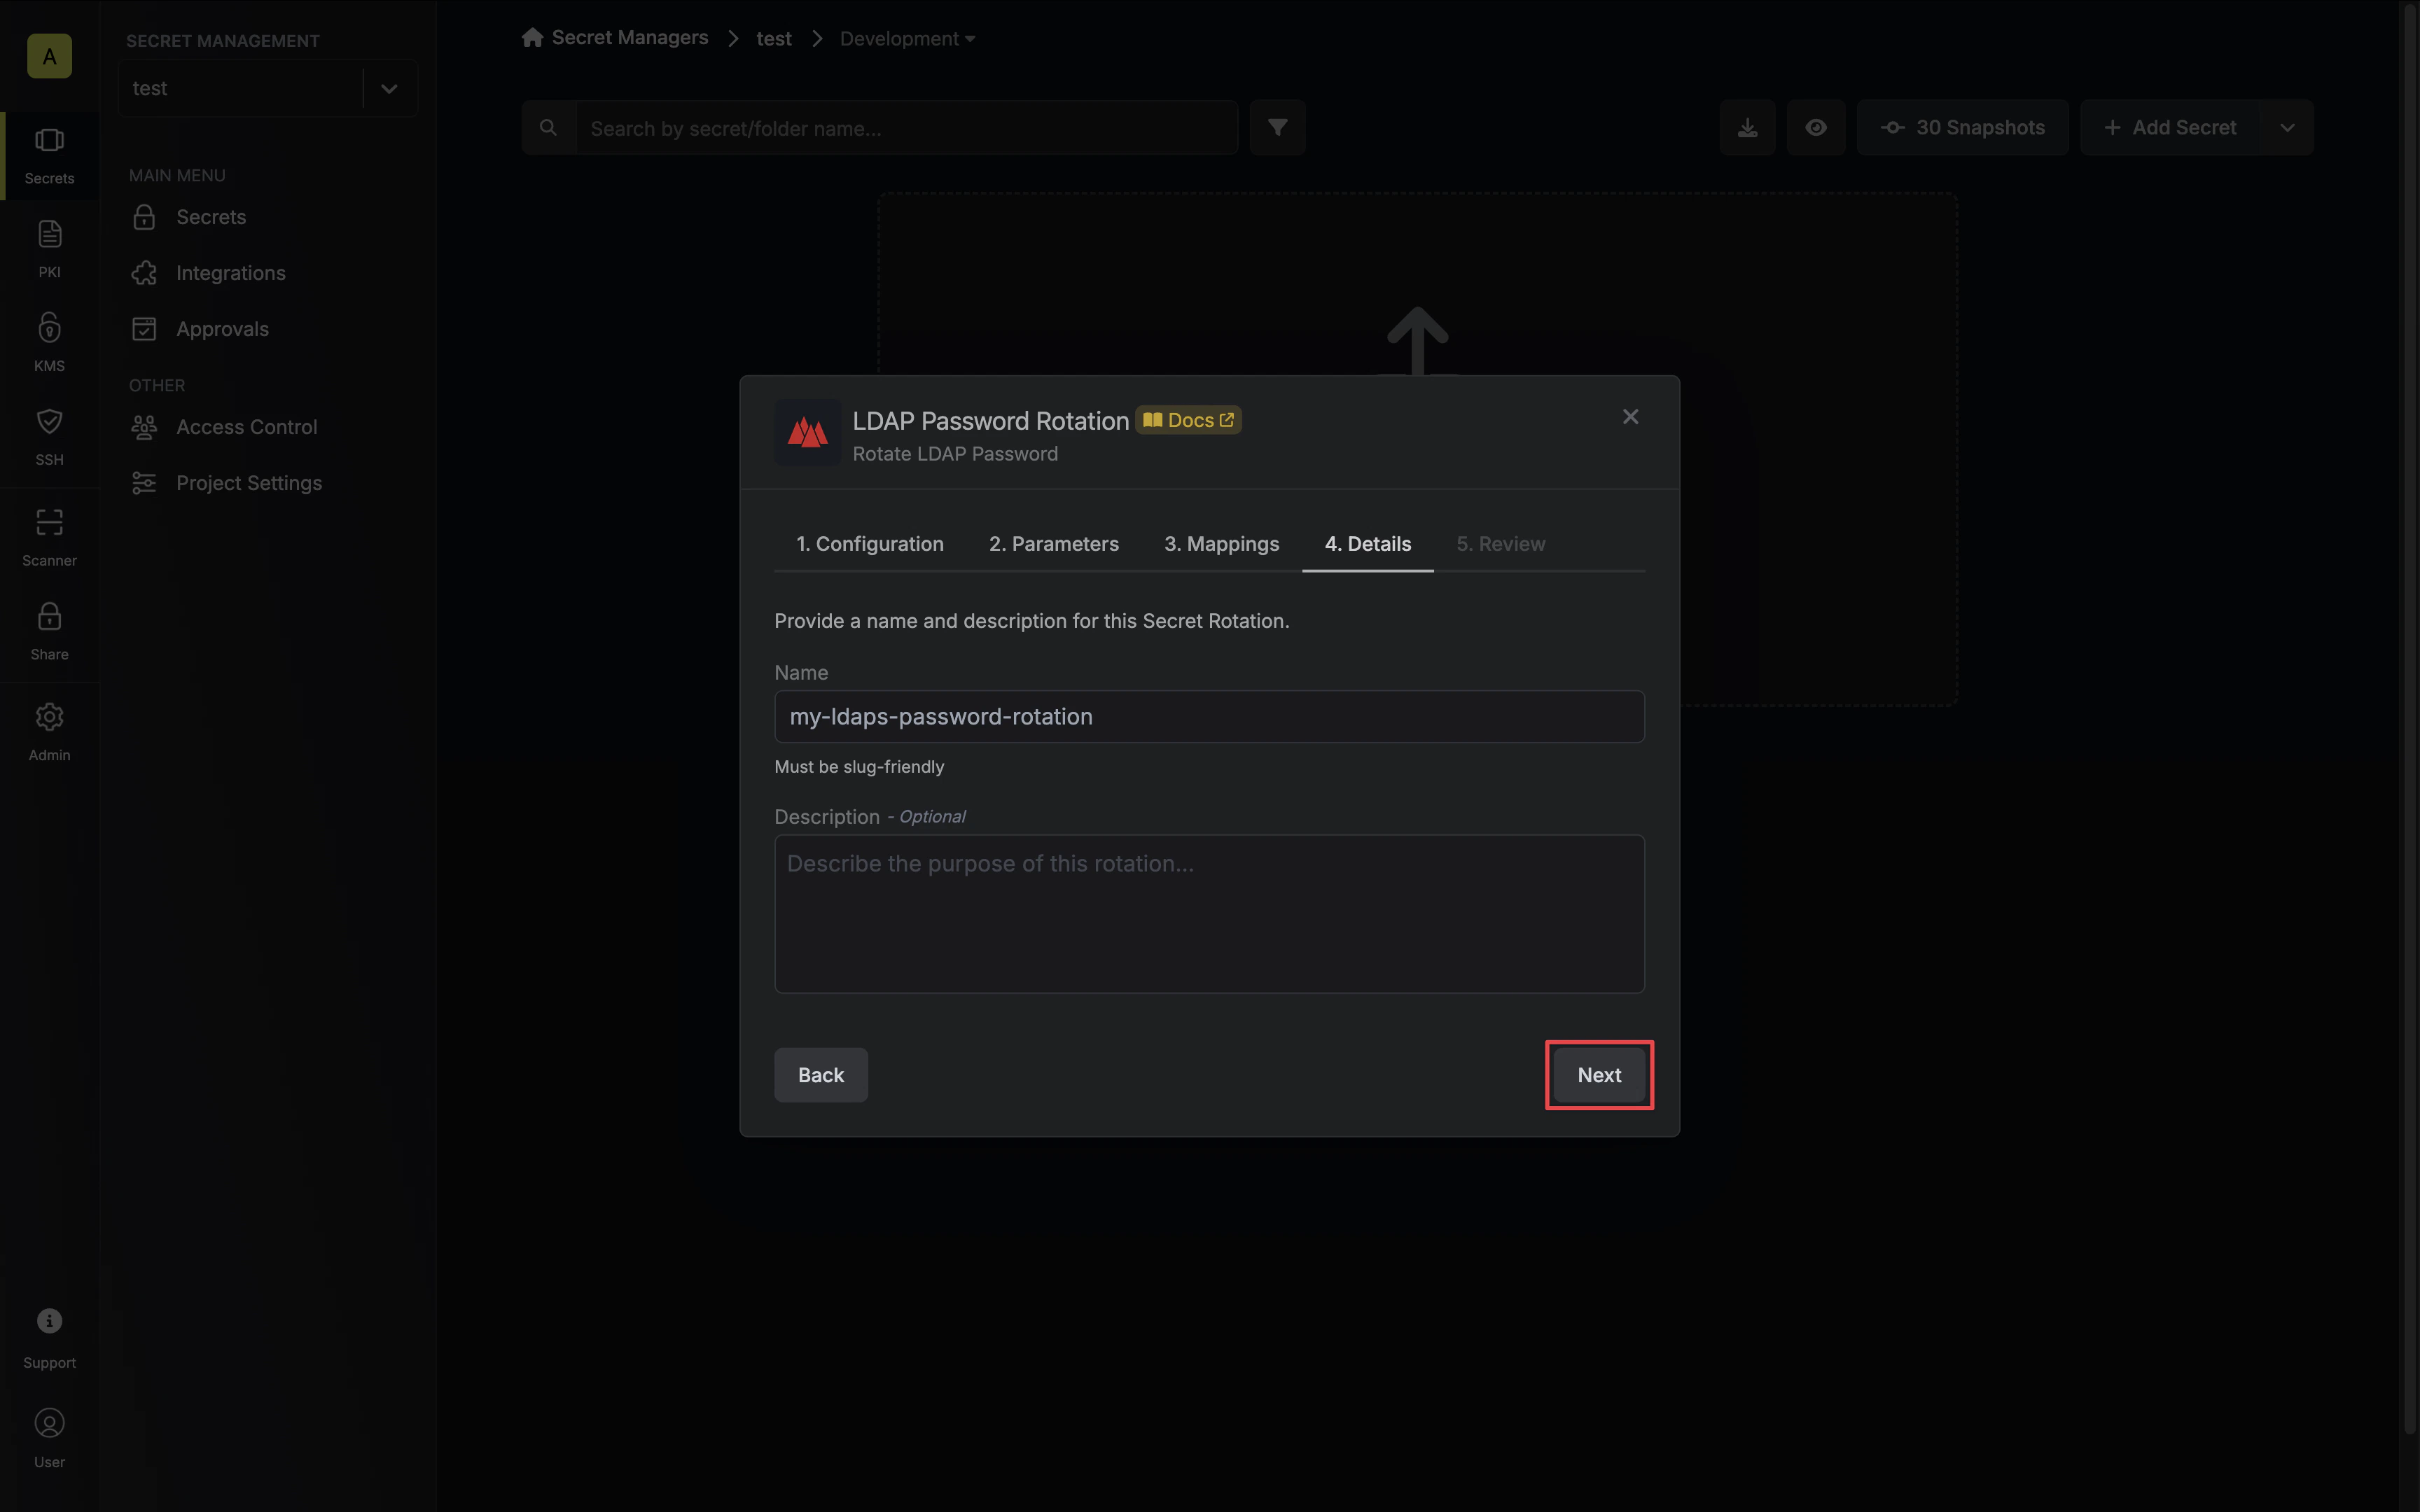The image size is (2420, 1512).
Task: Open the Development environment dropdown
Action: tap(907, 38)
